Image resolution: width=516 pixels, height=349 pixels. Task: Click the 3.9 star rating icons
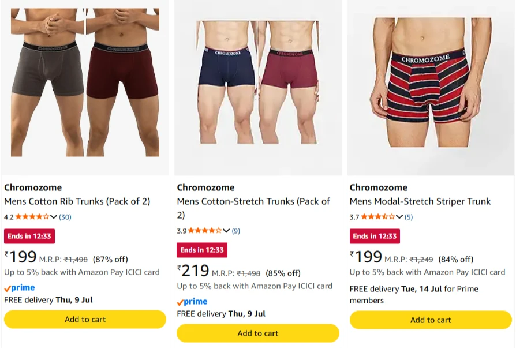pyautogui.click(x=205, y=231)
